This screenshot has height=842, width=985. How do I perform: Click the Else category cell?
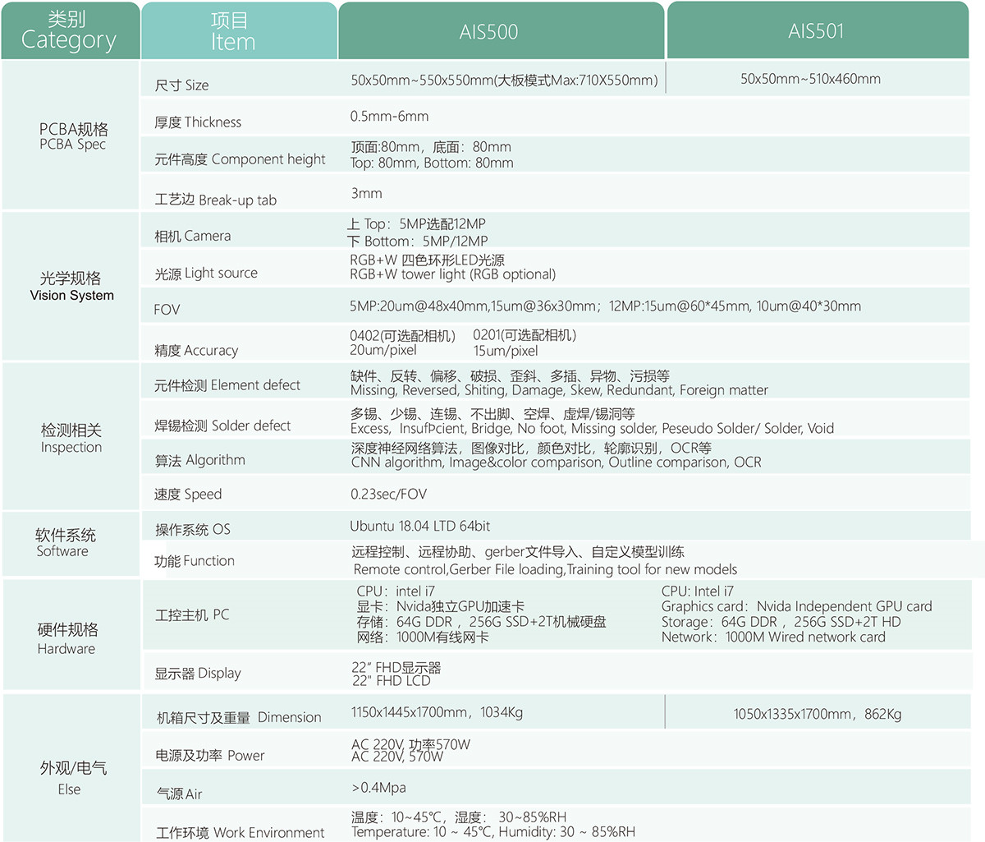coord(71,768)
